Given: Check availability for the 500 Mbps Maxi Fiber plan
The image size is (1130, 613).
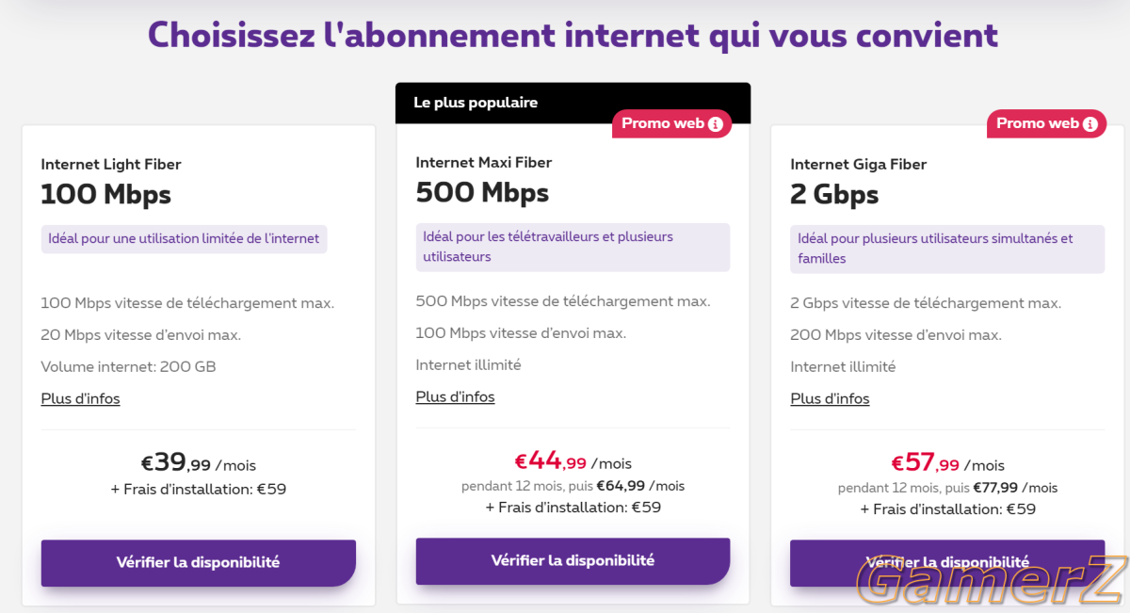Looking at the screenshot, I should pos(573,560).
